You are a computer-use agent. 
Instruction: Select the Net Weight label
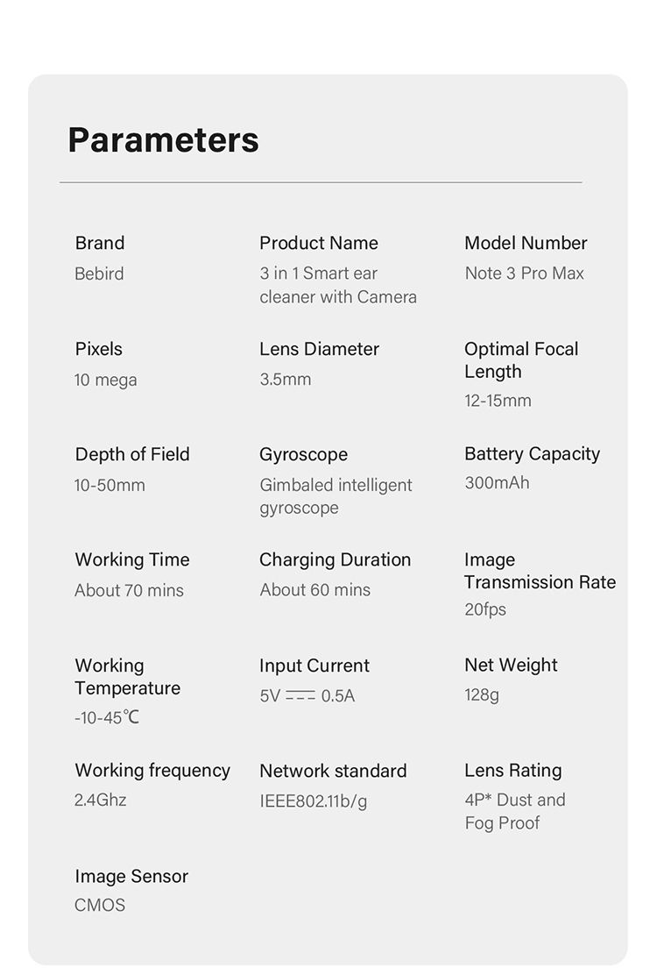click(511, 665)
